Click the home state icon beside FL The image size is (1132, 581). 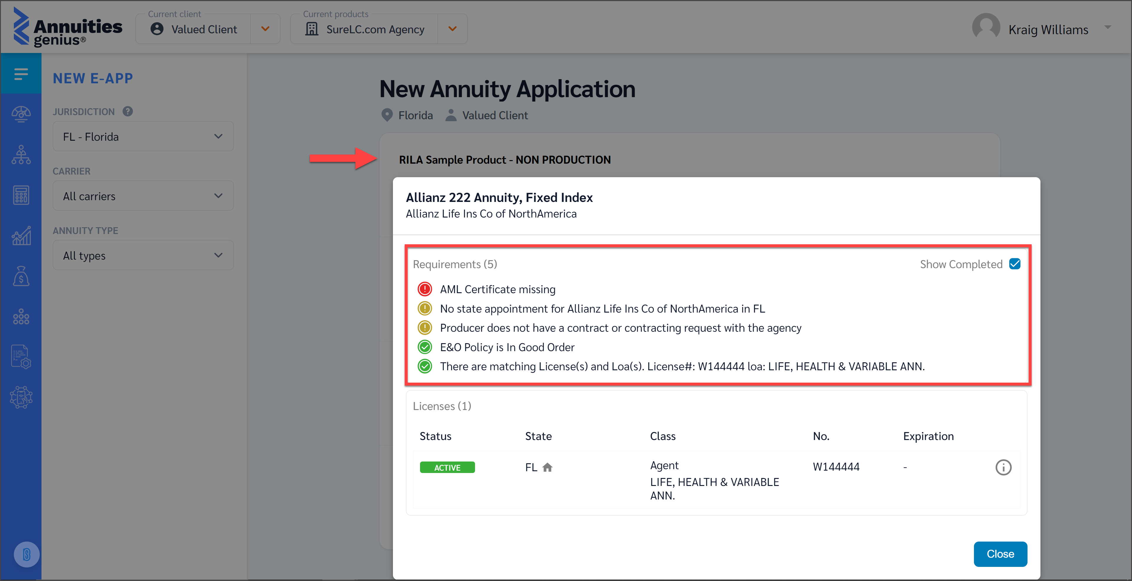(x=547, y=467)
